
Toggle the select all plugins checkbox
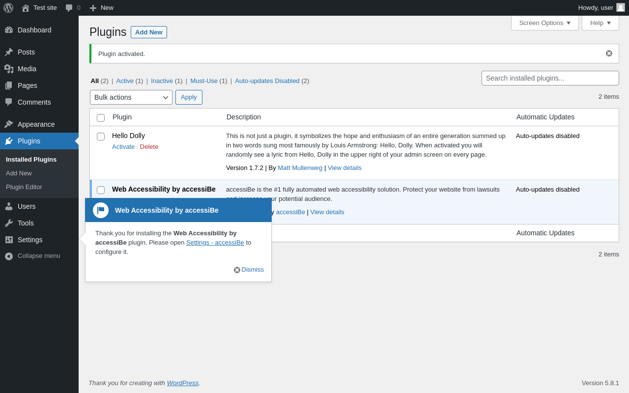(101, 118)
